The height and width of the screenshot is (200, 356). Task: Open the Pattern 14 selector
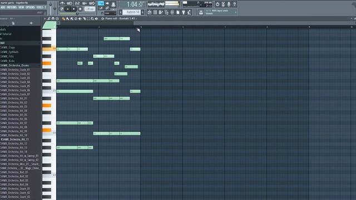pos(132,12)
